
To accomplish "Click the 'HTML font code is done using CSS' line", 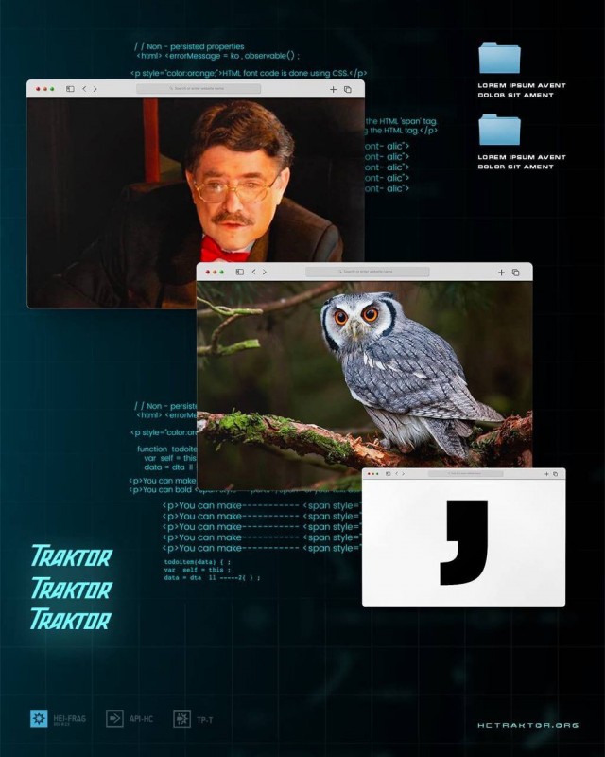I will [x=249, y=74].
